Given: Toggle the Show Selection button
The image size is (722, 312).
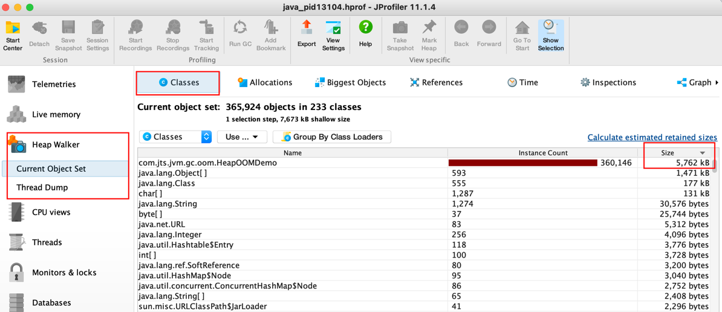Looking at the screenshot, I should (551, 36).
